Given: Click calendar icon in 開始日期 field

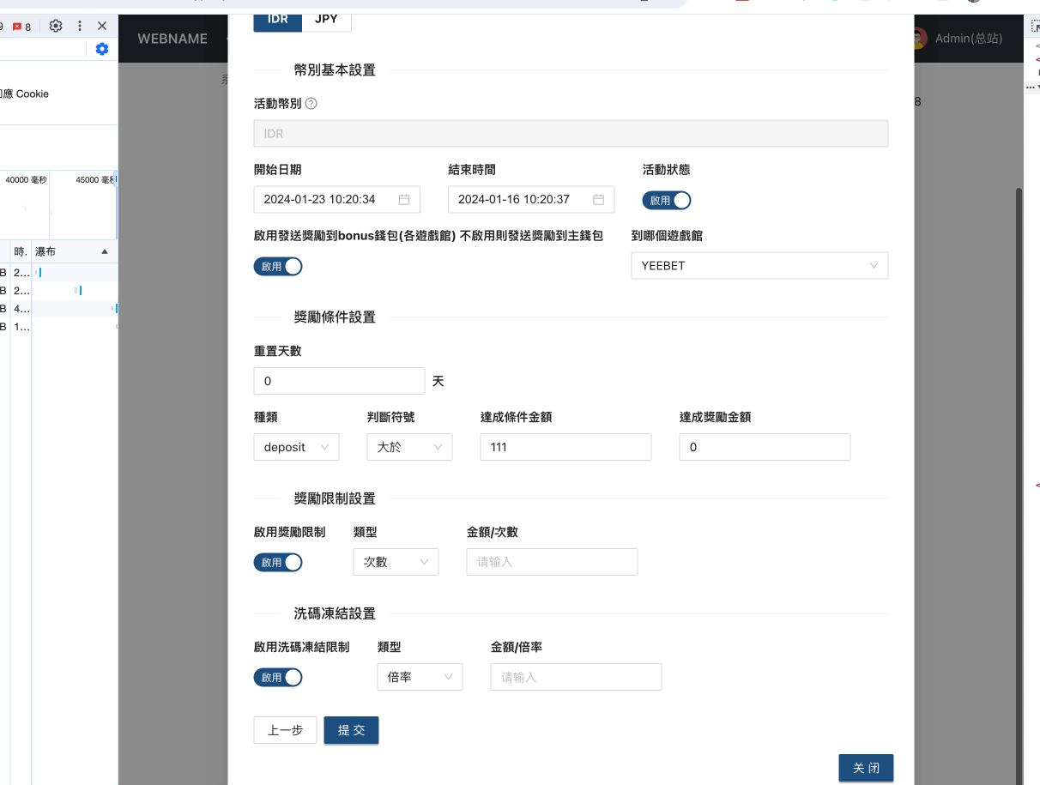Looking at the screenshot, I should tap(404, 200).
